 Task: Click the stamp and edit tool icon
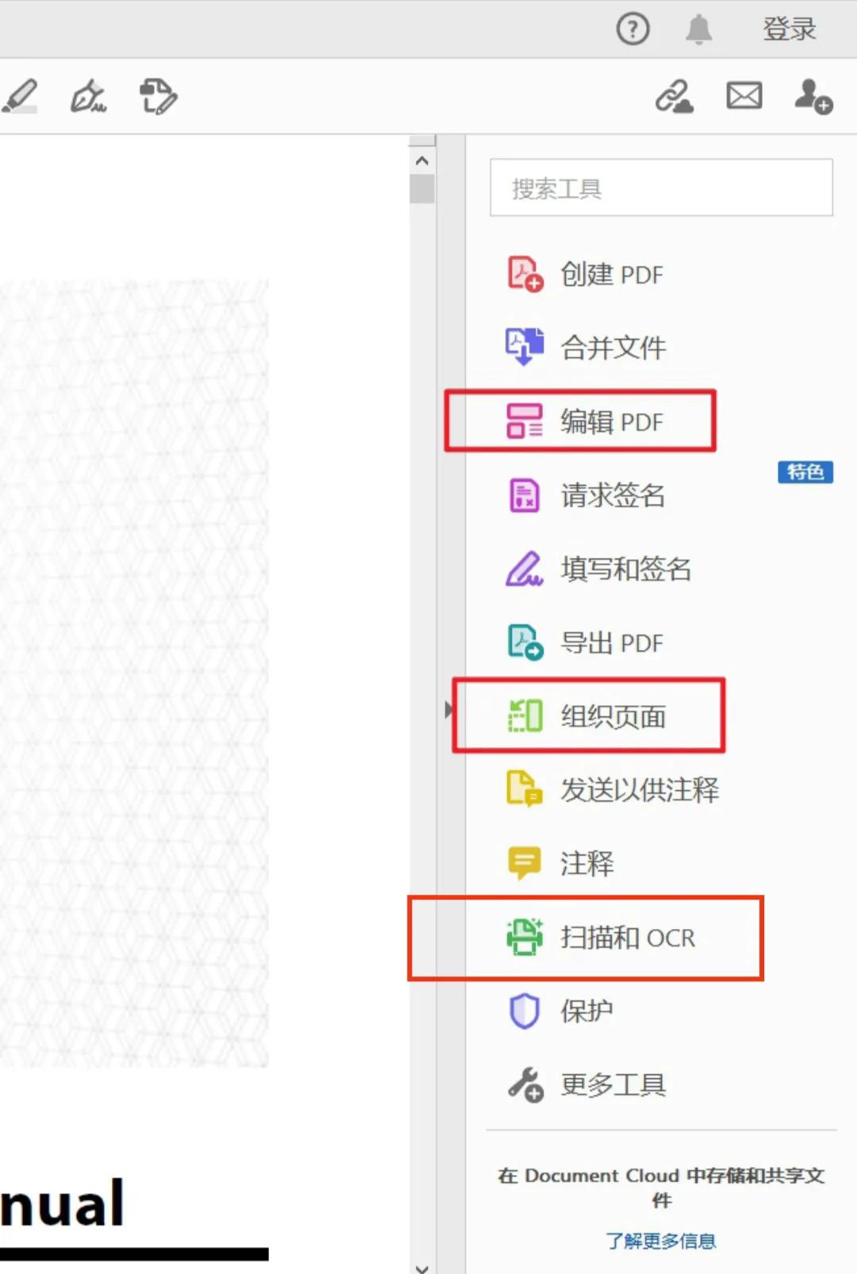pyautogui.click(x=158, y=96)
